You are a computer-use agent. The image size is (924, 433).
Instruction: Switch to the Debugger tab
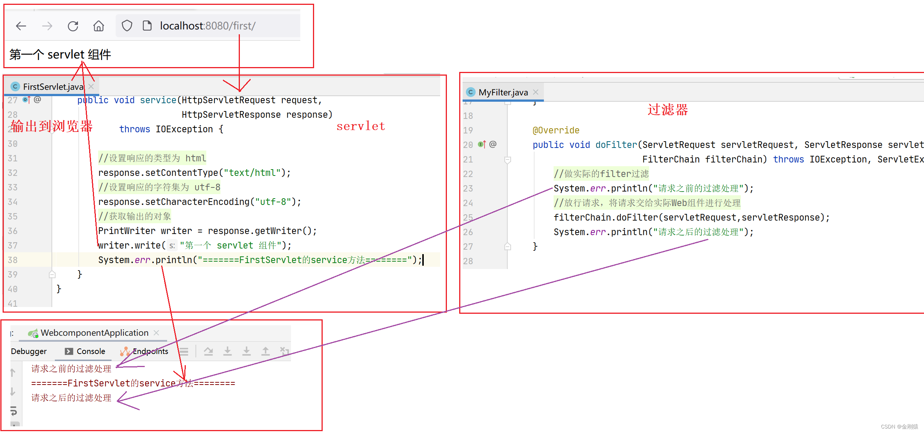coord(29,351)
